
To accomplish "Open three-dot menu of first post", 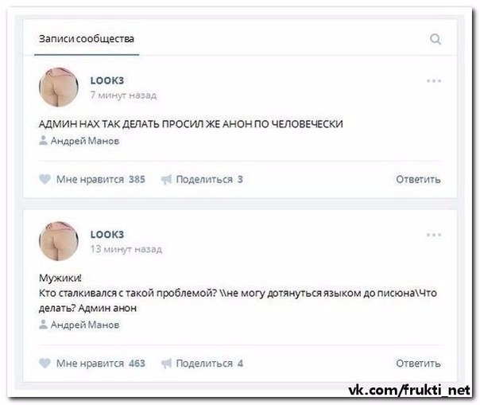I will coord(434,81).
